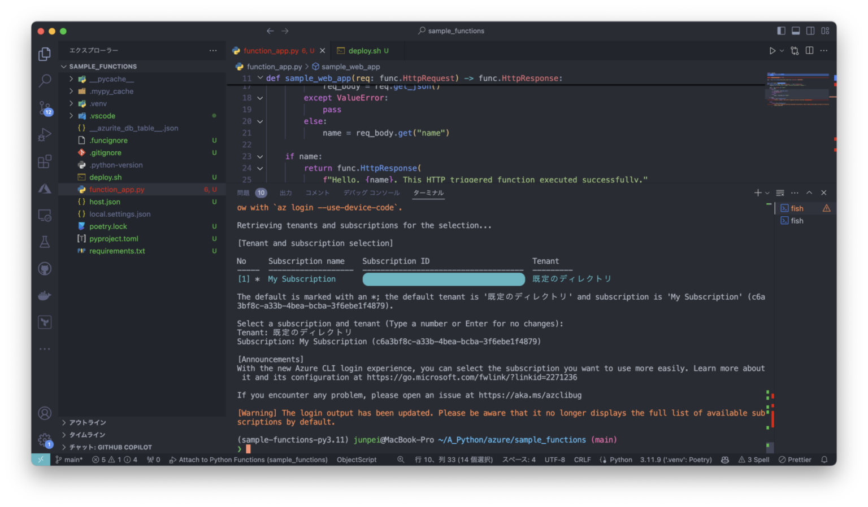
Task: Open the Extensions view
Action: pos(45,161)
